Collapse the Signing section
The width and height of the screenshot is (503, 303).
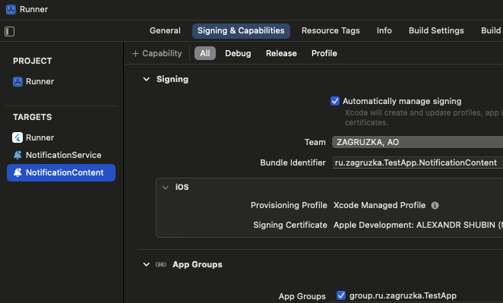pyautogui.click(x=147, y=79)
